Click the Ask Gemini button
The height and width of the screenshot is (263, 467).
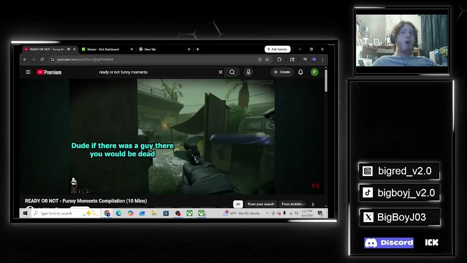click(x=278, y=49)
